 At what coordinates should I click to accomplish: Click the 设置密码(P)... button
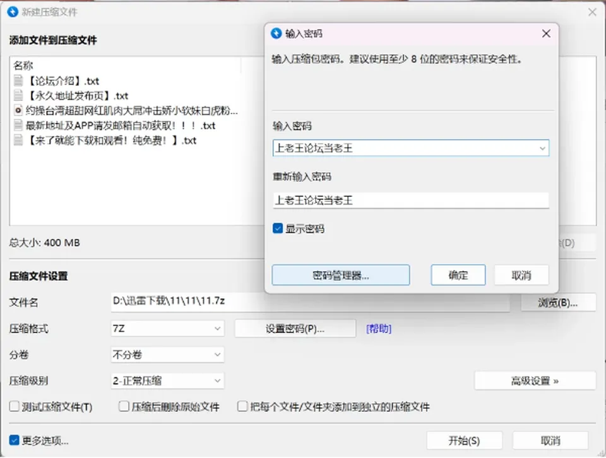pyautogui.click(x=295, y=329)
